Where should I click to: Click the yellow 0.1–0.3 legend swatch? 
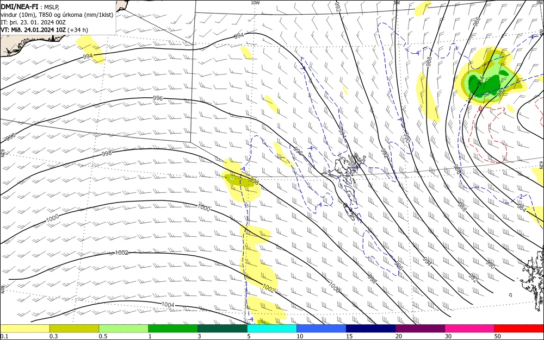(25, 329)
